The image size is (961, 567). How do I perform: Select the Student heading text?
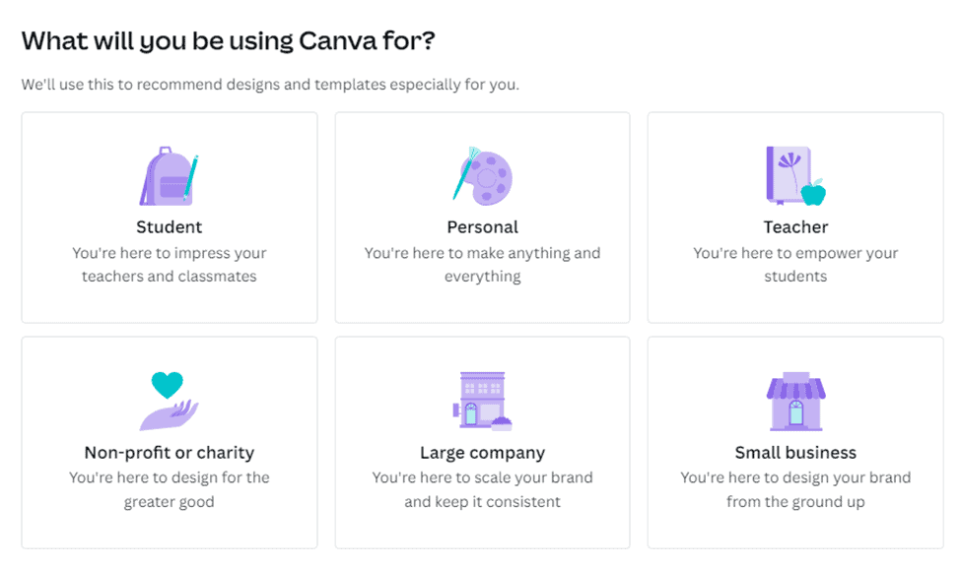pos(170,227)
